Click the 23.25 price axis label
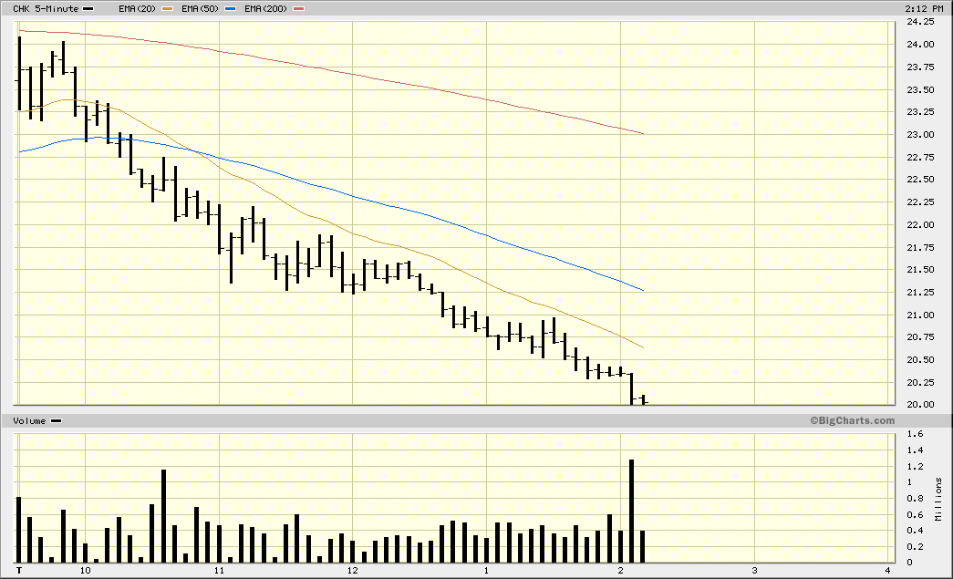Screen dimensions: 953x579 920,112
